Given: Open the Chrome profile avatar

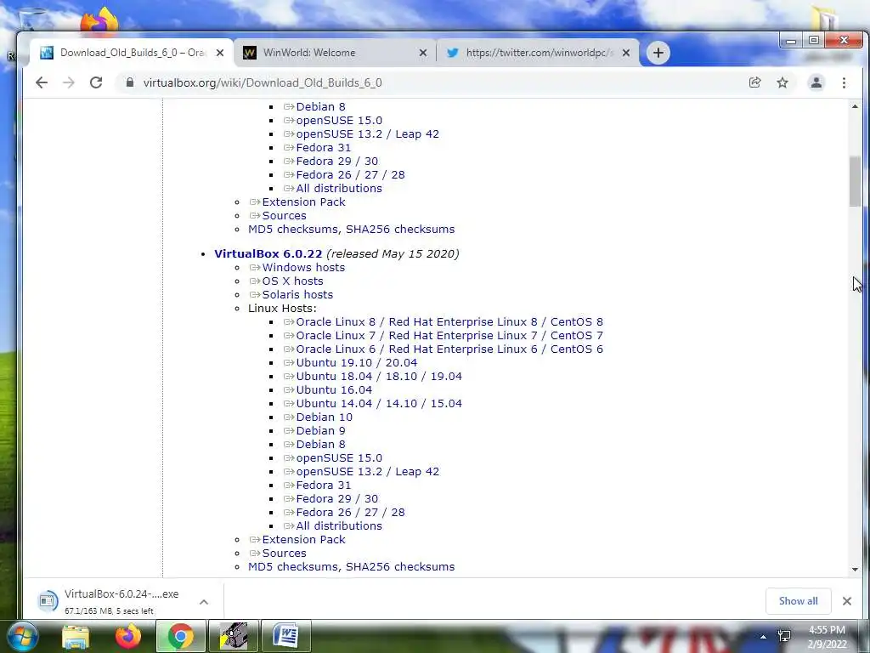Looking at the screenshot, I should [x=816, y=82].
